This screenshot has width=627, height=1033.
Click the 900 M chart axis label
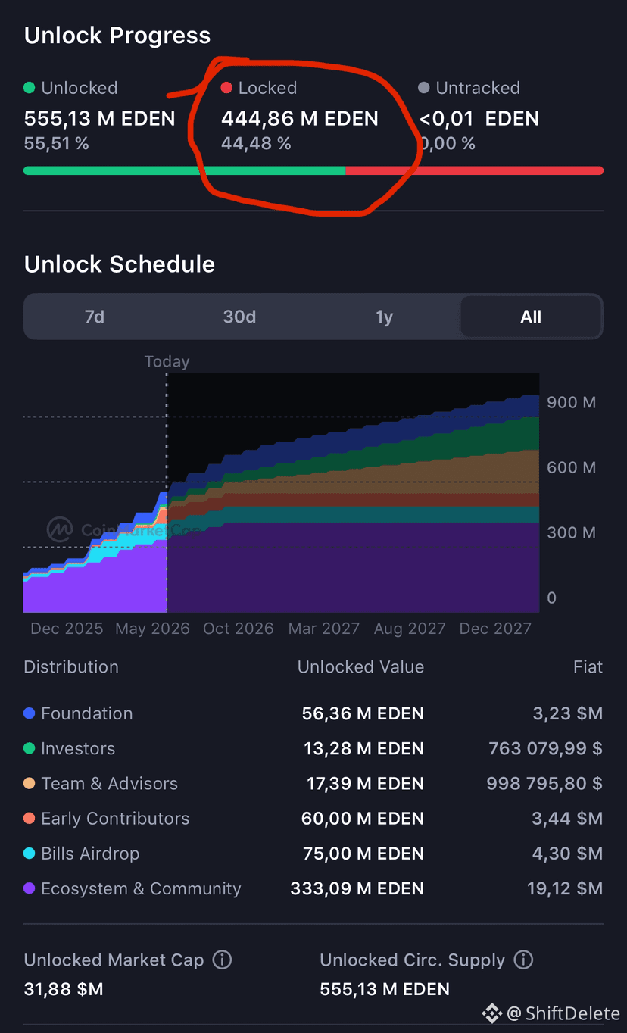[572, 402]
